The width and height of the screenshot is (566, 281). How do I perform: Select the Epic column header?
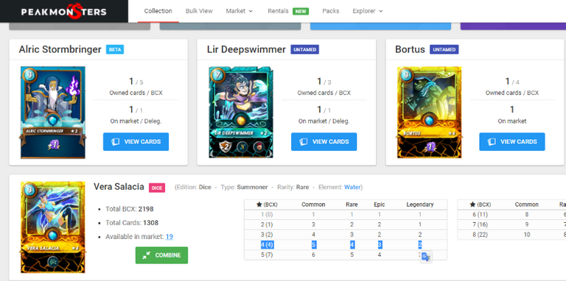click(x=380, y=204)
